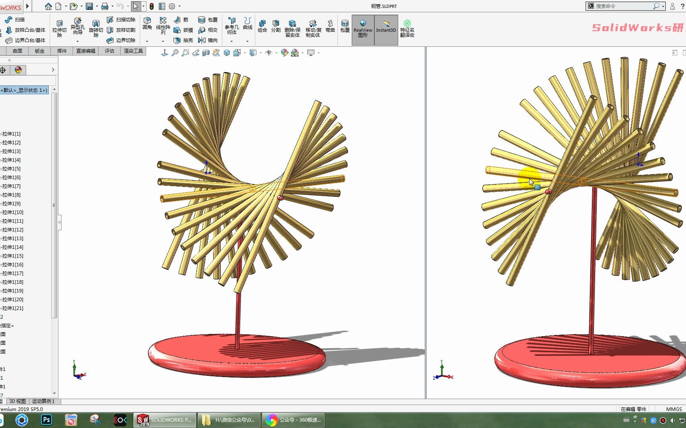Switch to the 焊件 tab
This screenshot has width=686, height=428.
(x=62, y=51)
